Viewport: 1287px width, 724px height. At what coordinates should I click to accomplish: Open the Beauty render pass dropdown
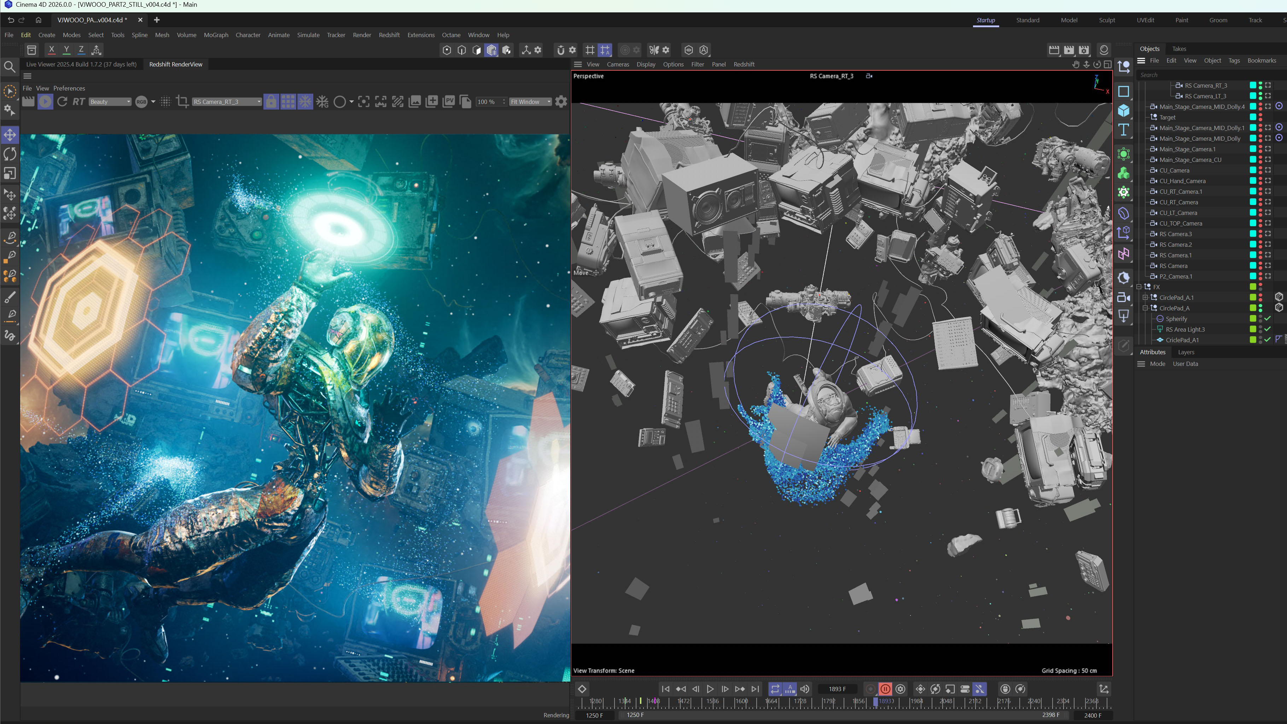110,101
